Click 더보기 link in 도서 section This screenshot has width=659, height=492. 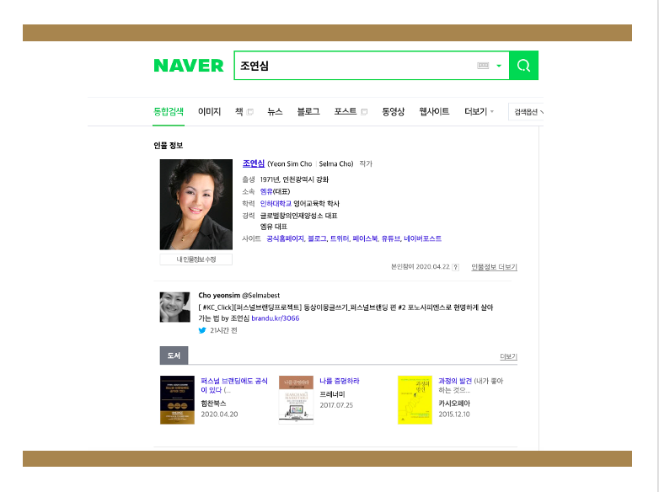point(508,356)
